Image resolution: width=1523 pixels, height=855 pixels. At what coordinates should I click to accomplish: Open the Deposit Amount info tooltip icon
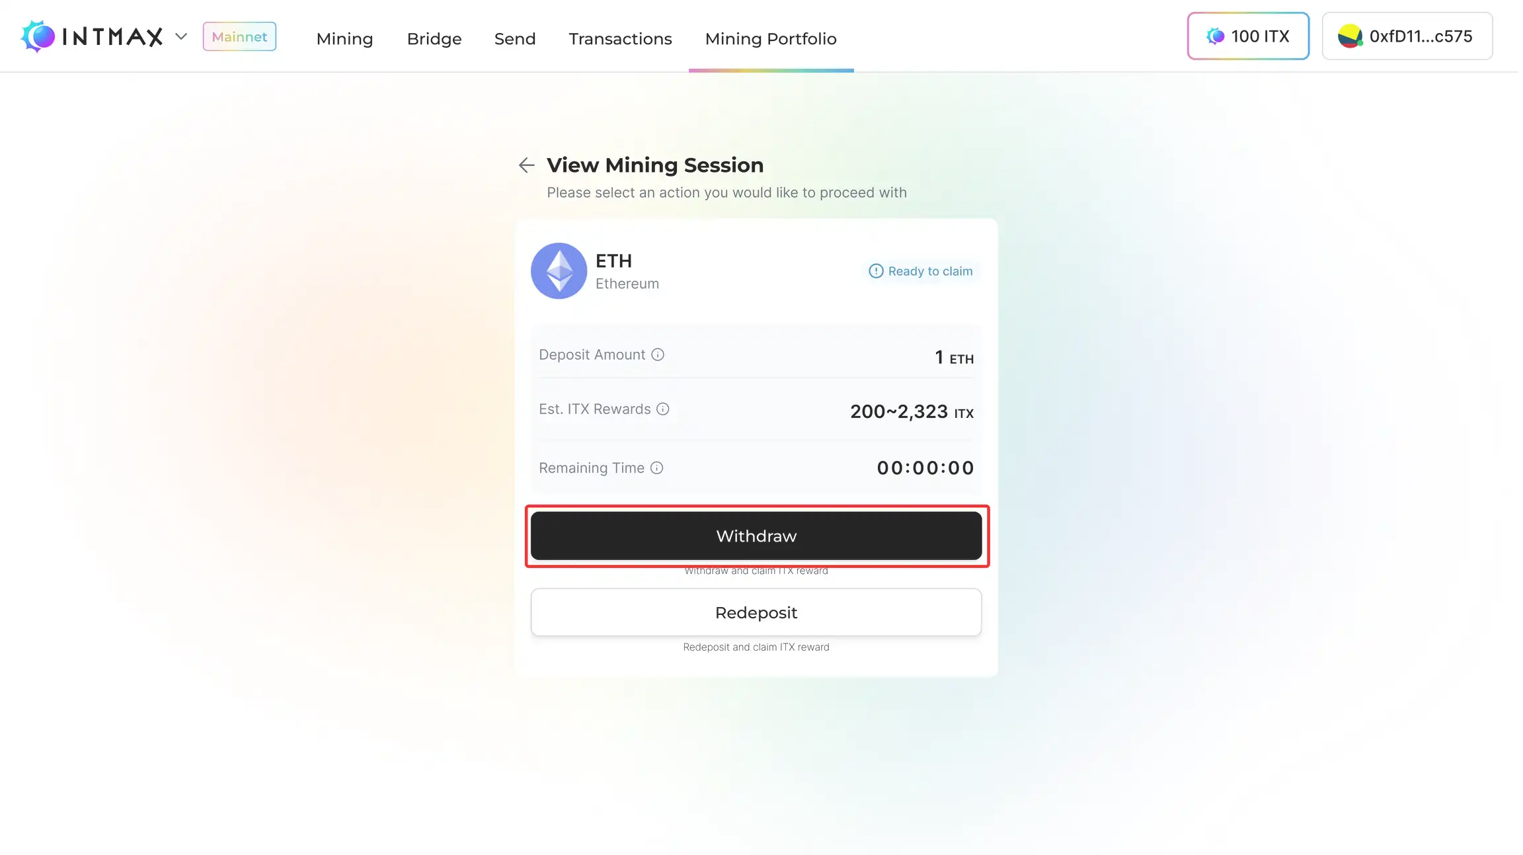point(658,354)
